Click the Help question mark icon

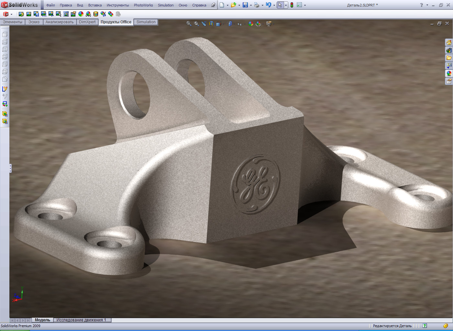pyautogui.click(x=421, y=5)
